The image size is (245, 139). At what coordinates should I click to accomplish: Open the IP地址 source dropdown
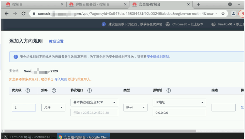click(179, 102)
